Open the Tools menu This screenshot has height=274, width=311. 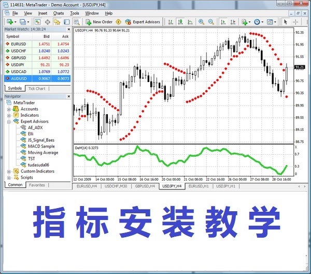pos(75,13)
